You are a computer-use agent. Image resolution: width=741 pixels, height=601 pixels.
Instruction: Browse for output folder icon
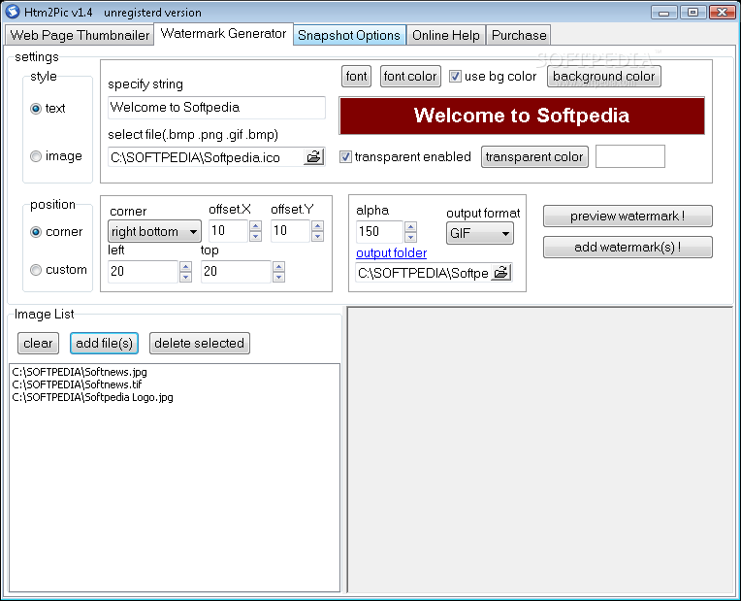500,273
